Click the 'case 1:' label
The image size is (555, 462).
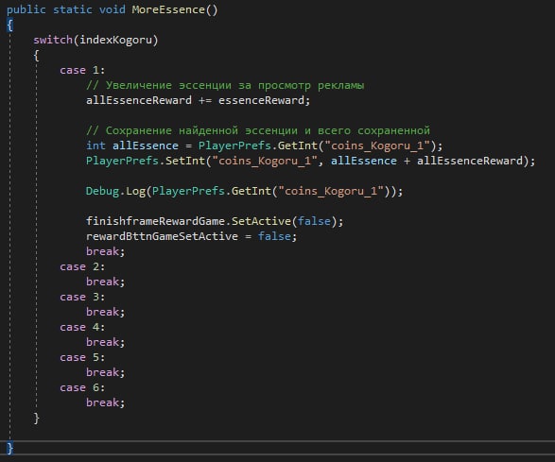tap(82, 70)
